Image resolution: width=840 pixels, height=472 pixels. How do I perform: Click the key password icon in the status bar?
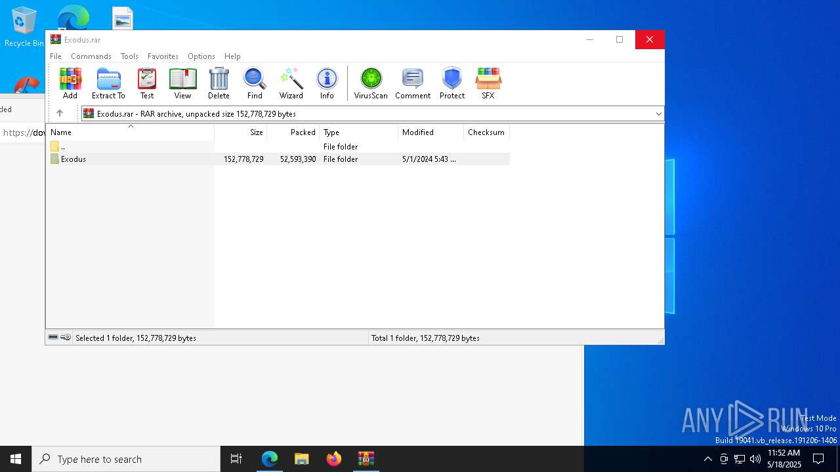(66, 338)
